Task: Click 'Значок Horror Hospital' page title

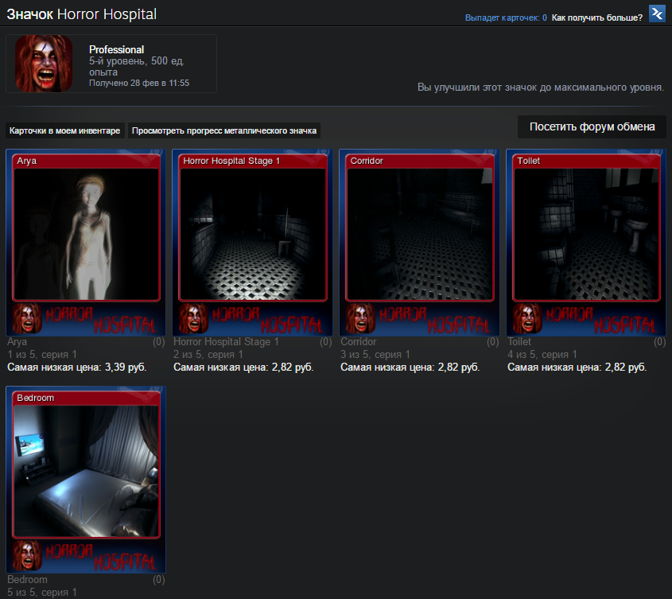Action: coord(81,14)
